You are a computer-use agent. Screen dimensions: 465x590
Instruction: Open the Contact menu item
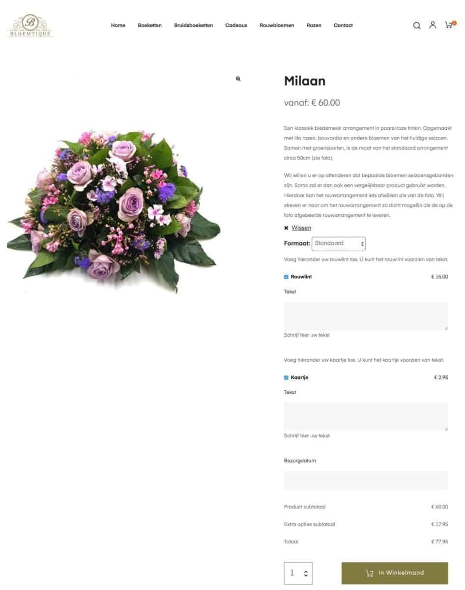343,26
